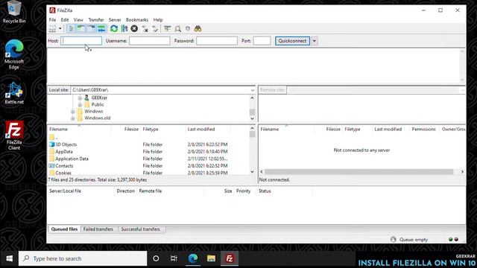This screenshot has height=268, width=477.
Task: Focus the Password input field
Action: coord(217,41)
